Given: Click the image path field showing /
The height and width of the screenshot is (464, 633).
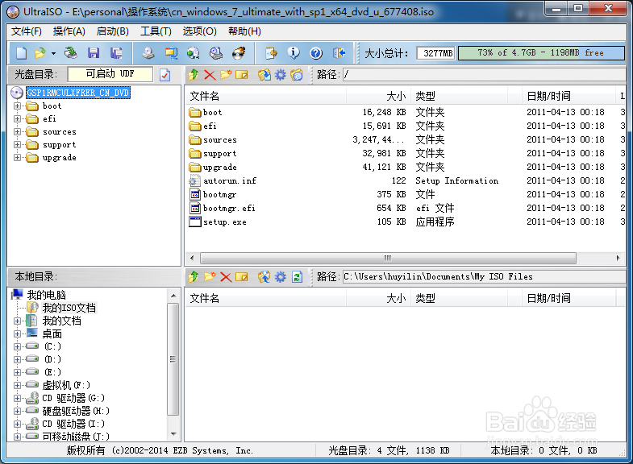Looking at the screenshot, I should pyautogui.click(x=485, y=75).
